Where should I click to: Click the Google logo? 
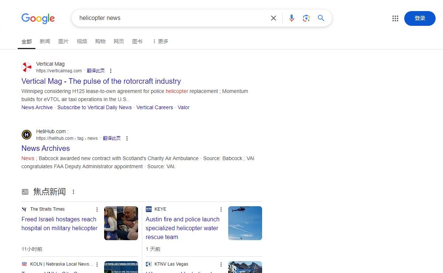(38, 18)
